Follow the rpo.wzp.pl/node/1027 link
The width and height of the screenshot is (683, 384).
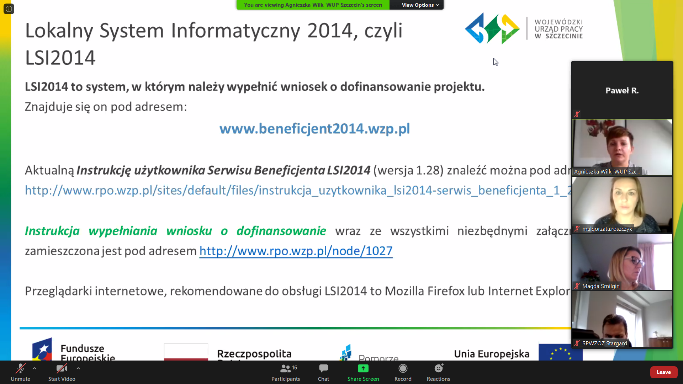(296, 251)
